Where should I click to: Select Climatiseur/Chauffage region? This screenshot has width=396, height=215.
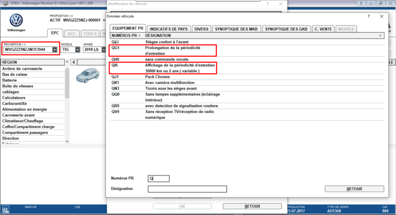click(33, 121)
